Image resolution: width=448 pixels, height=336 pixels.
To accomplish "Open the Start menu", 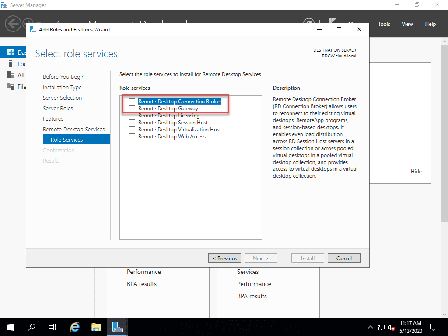I will pos(10,327).
